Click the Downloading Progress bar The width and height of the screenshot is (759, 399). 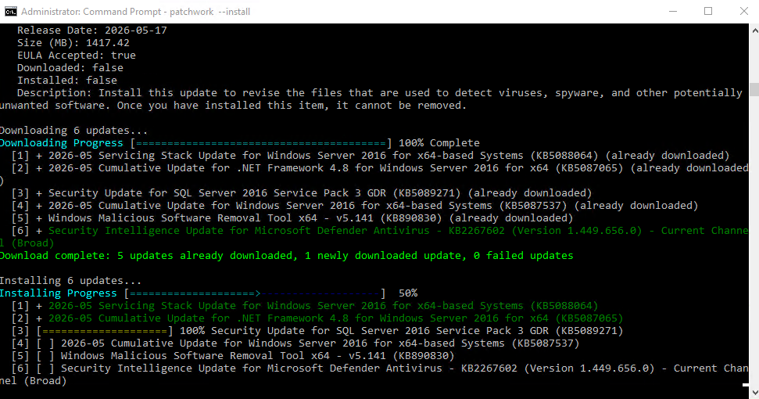tap(261, 143)
